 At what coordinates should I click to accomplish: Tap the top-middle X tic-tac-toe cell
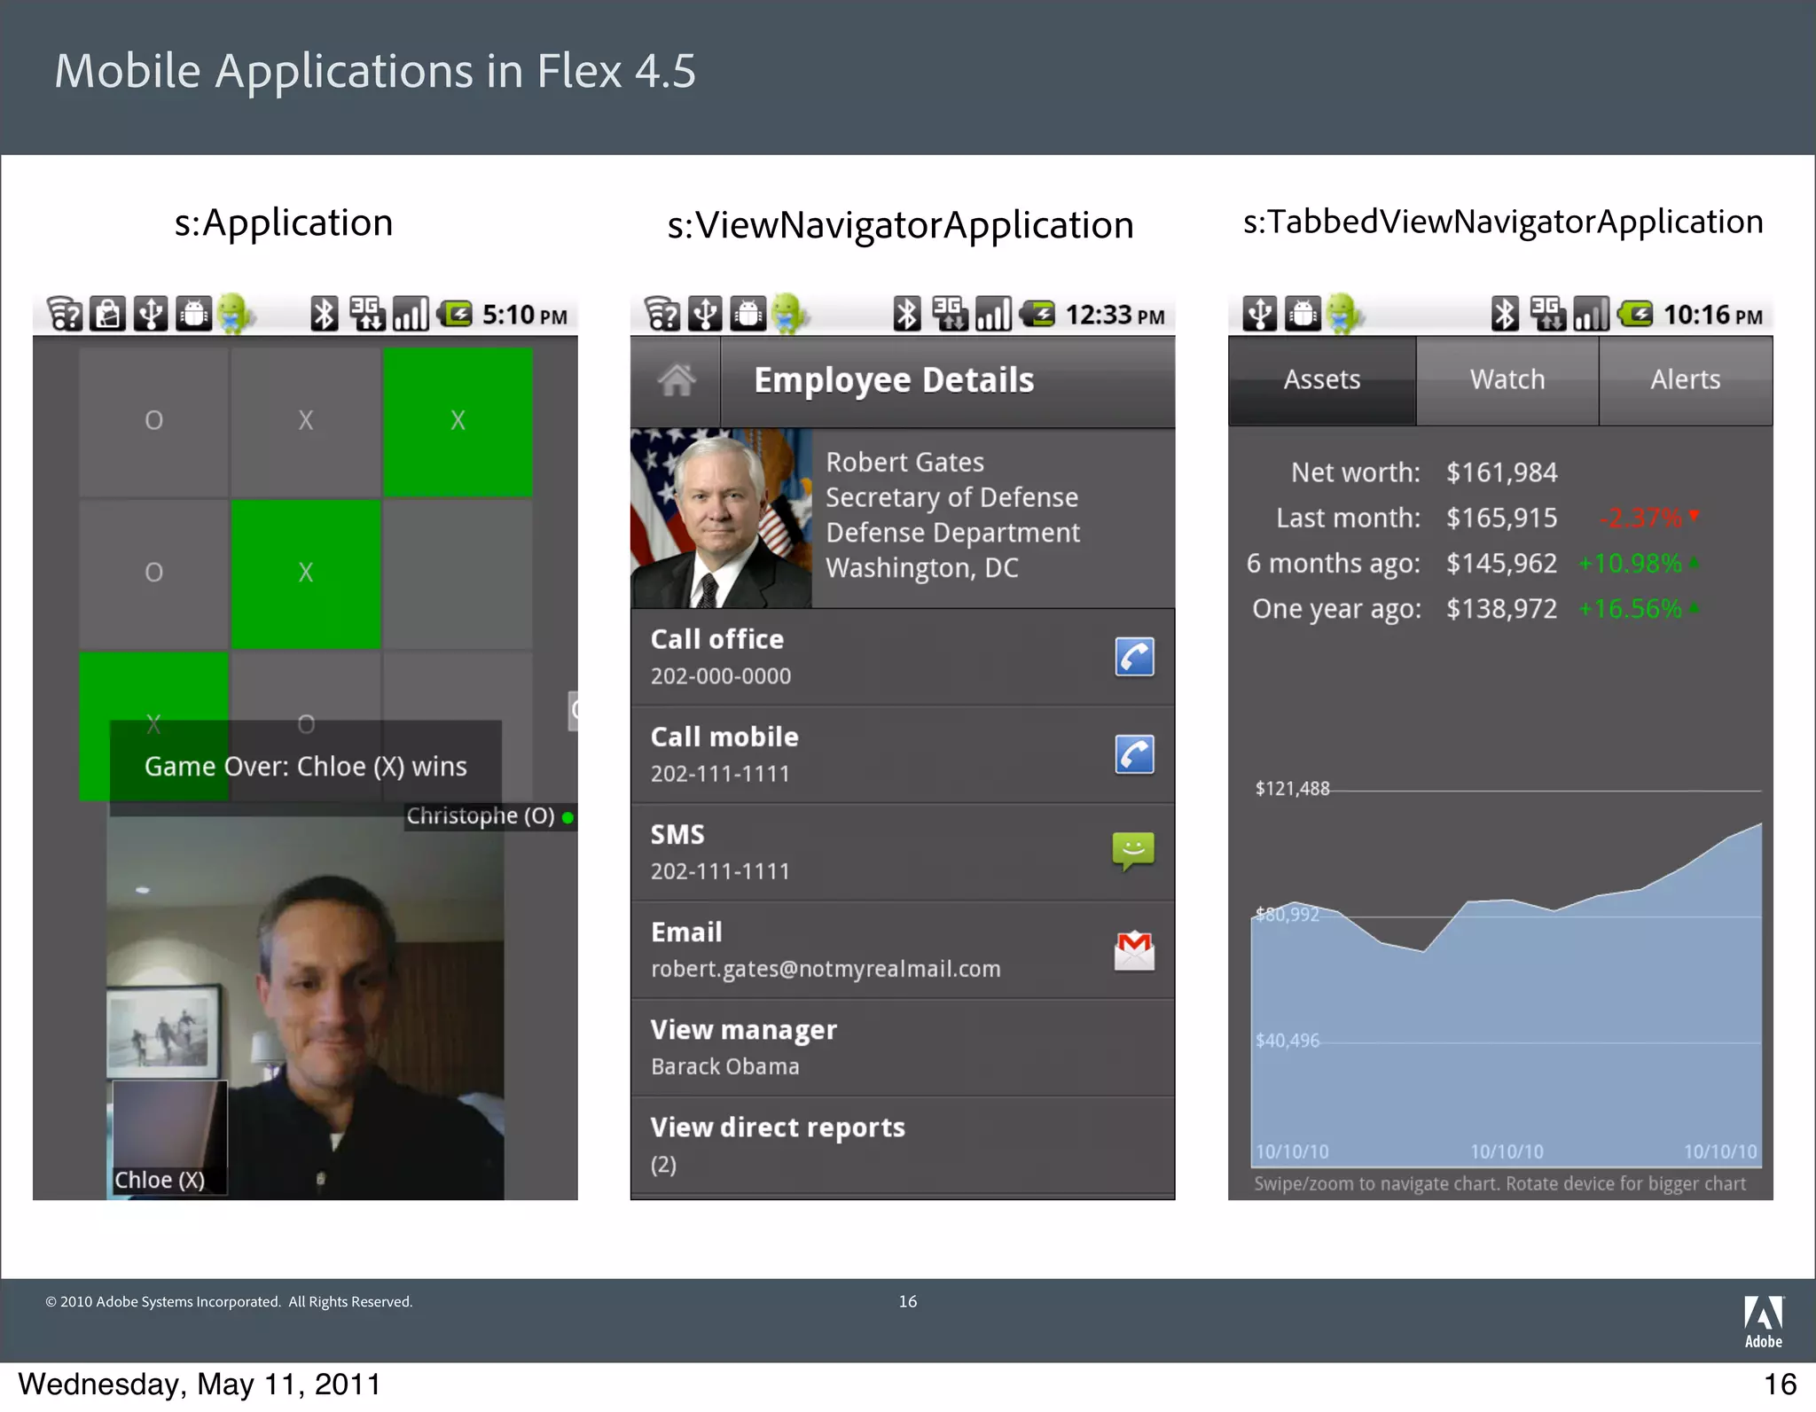(x=306, y=421)
